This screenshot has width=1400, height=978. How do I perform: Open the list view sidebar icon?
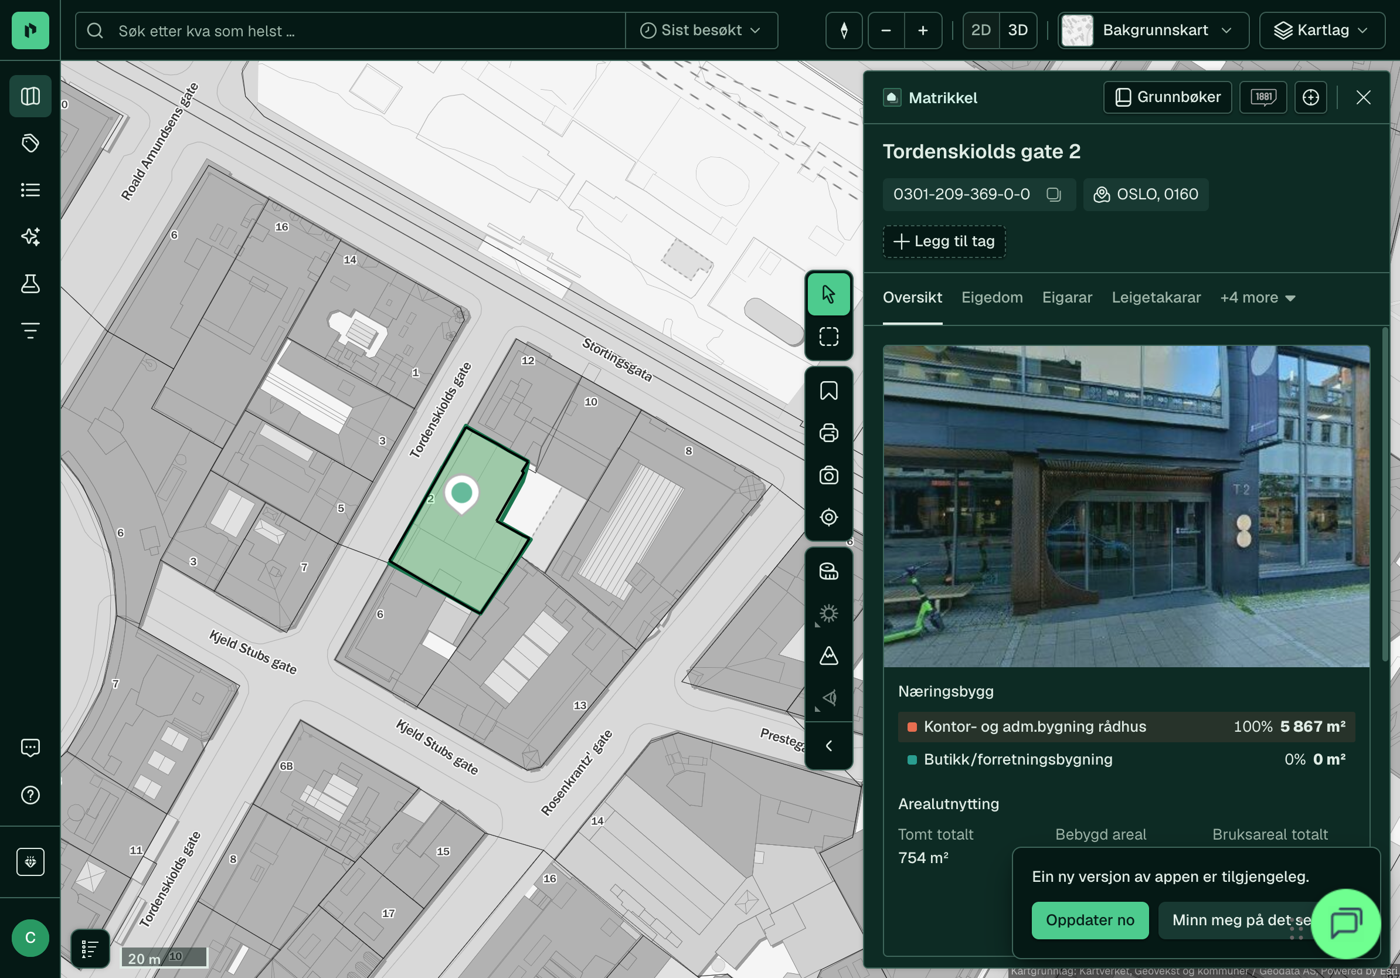[x=30, y=190]
